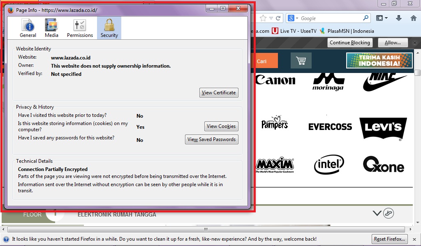421x246 pixels.
Task: Open the bookmarks menu icon
Action: tap(382, 18)
